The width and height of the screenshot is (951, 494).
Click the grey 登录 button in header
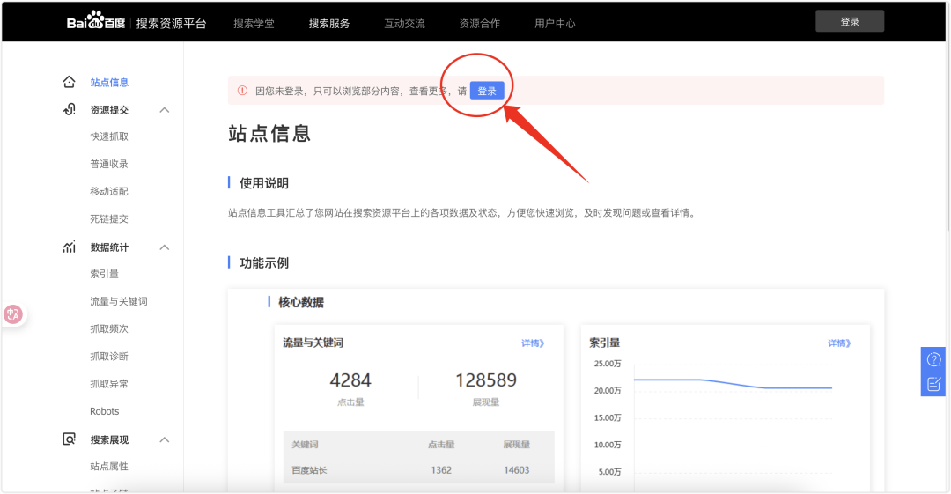tap(850, 21)
